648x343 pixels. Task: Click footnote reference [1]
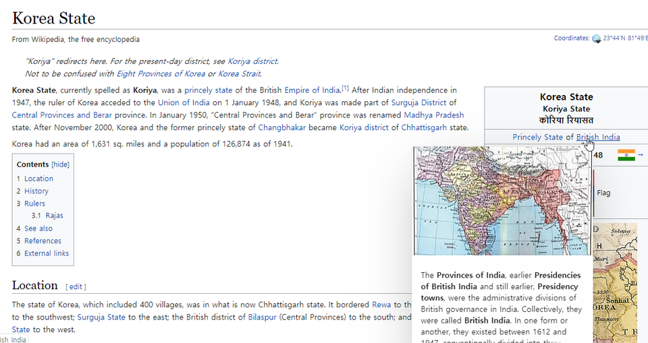coord(345,88)
